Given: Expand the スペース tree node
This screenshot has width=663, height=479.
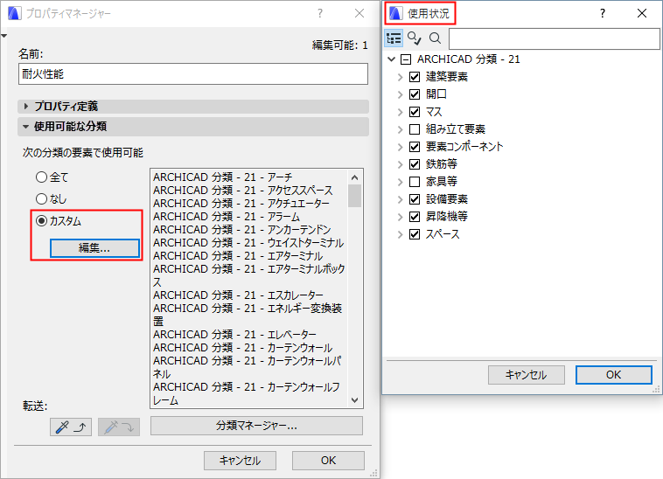Looking at the screenshot, I should [x=400, y=234].
